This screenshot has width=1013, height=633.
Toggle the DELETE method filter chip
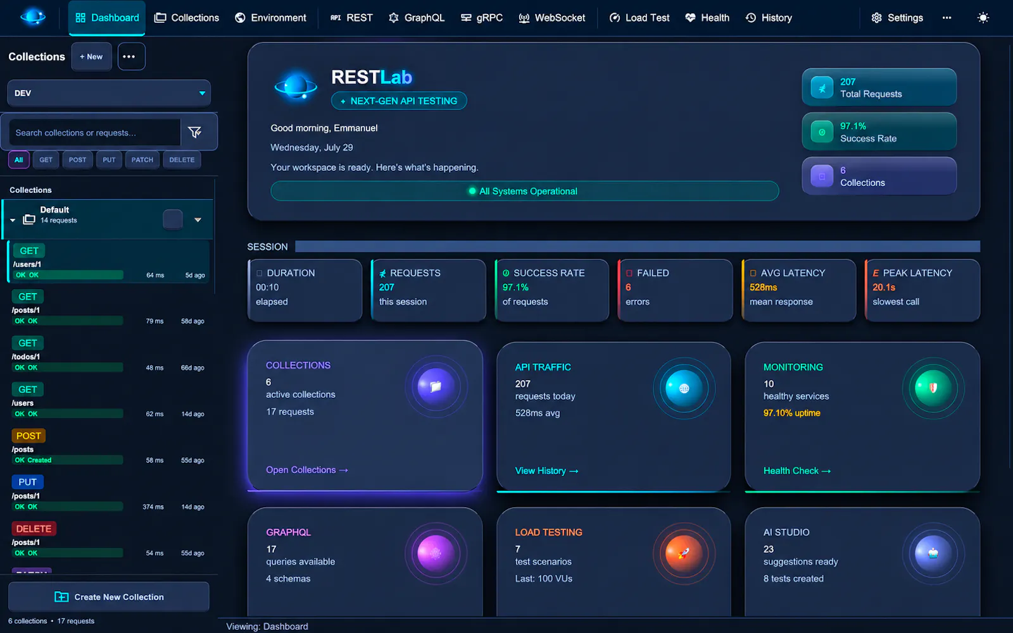182,160
